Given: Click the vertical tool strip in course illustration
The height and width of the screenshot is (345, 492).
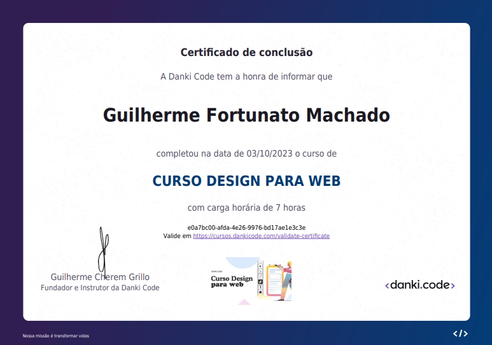Looking at the screenshot, I should [260, 279].
